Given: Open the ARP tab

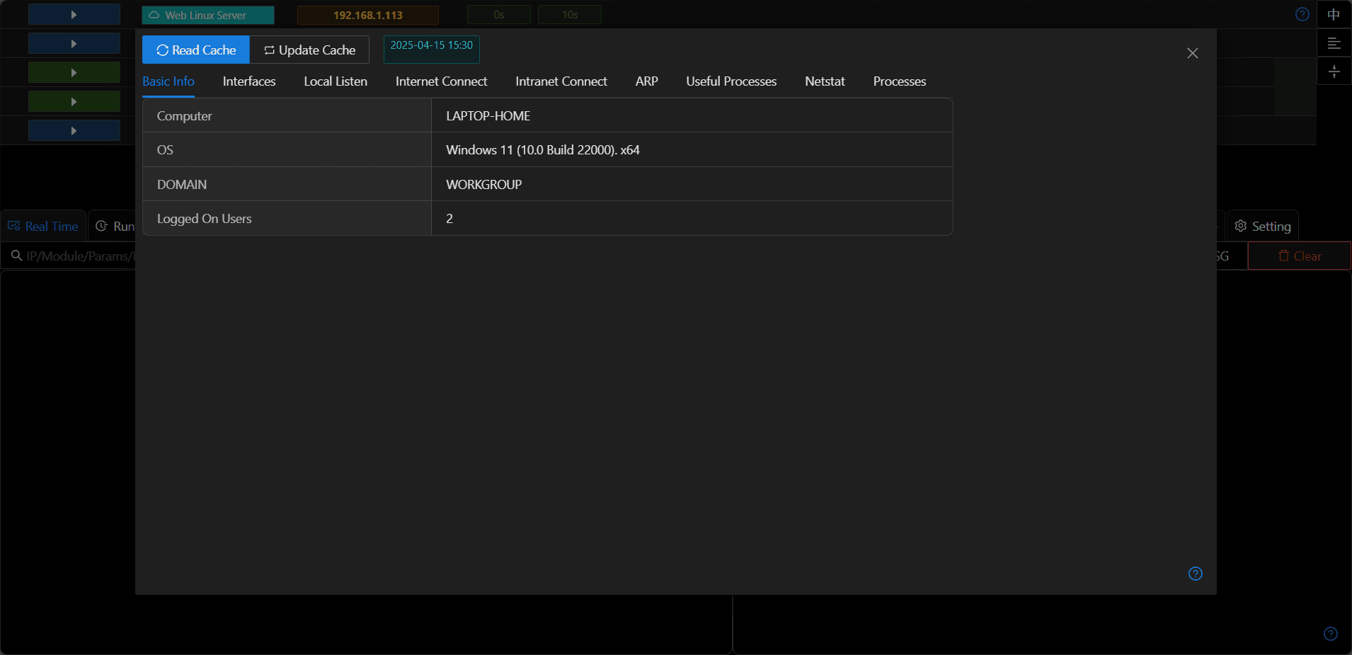Looking at the screenshot, I should coord(646,81).
